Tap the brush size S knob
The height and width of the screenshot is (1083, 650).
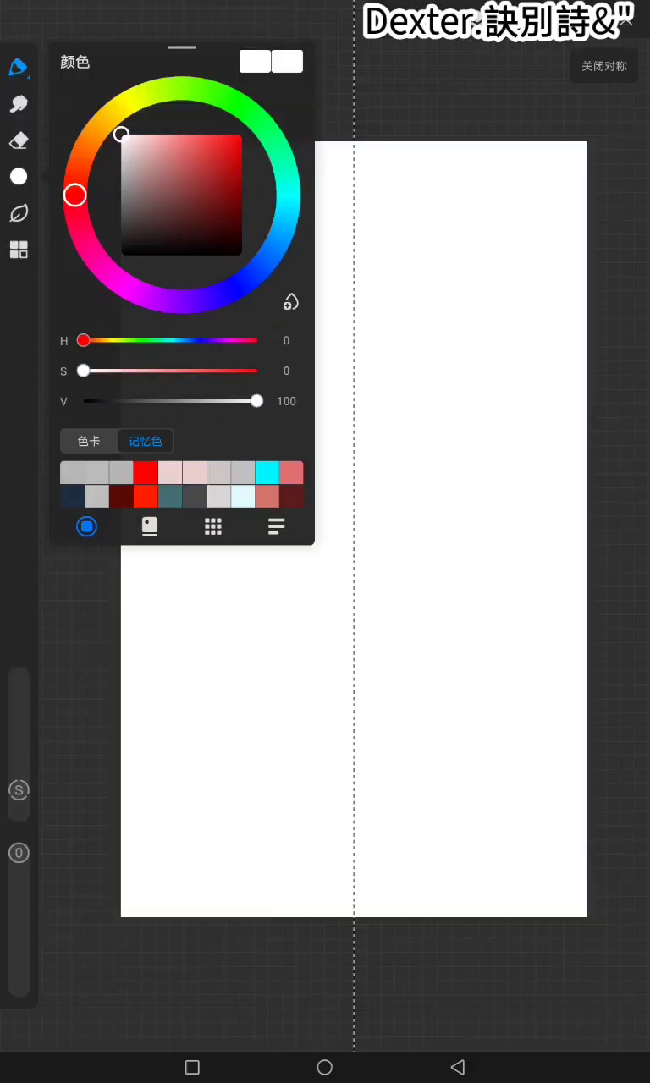(19, 790)
